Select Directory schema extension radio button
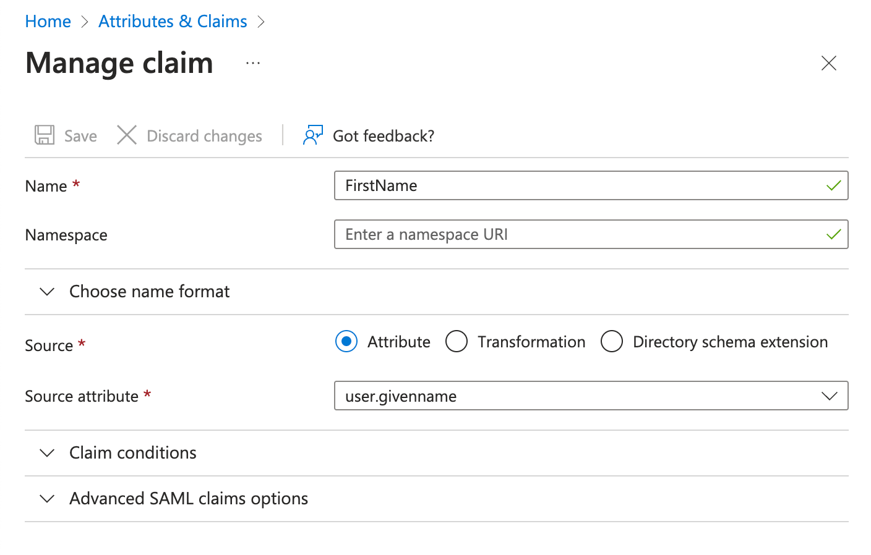The image size is (871, 555). pyautogui.click(x=612, y=341)
